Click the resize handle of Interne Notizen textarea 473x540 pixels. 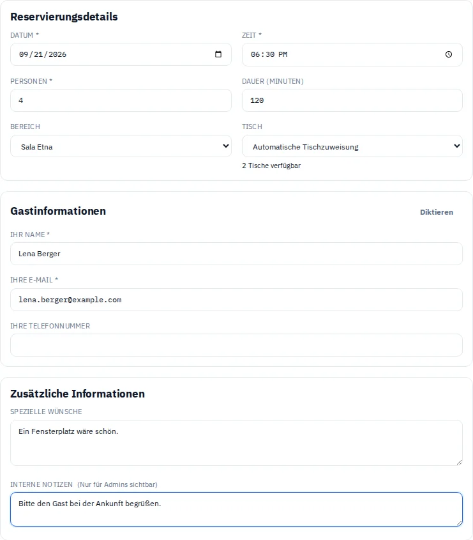[459, 523]
